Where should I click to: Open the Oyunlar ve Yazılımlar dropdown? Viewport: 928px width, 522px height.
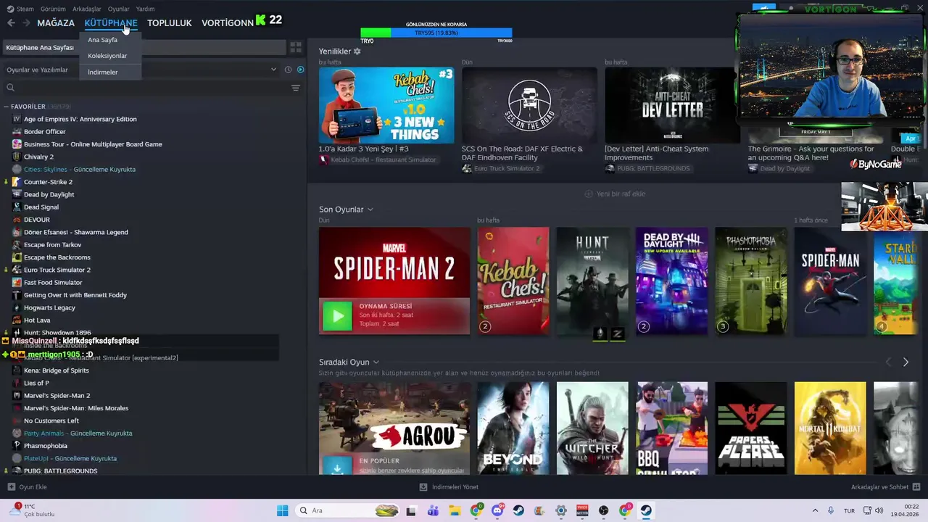(142, 70)
